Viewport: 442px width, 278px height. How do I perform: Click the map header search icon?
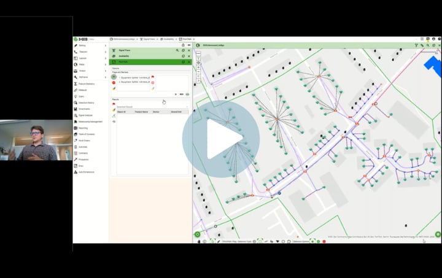pyautogui.click(x=428, y=45)
